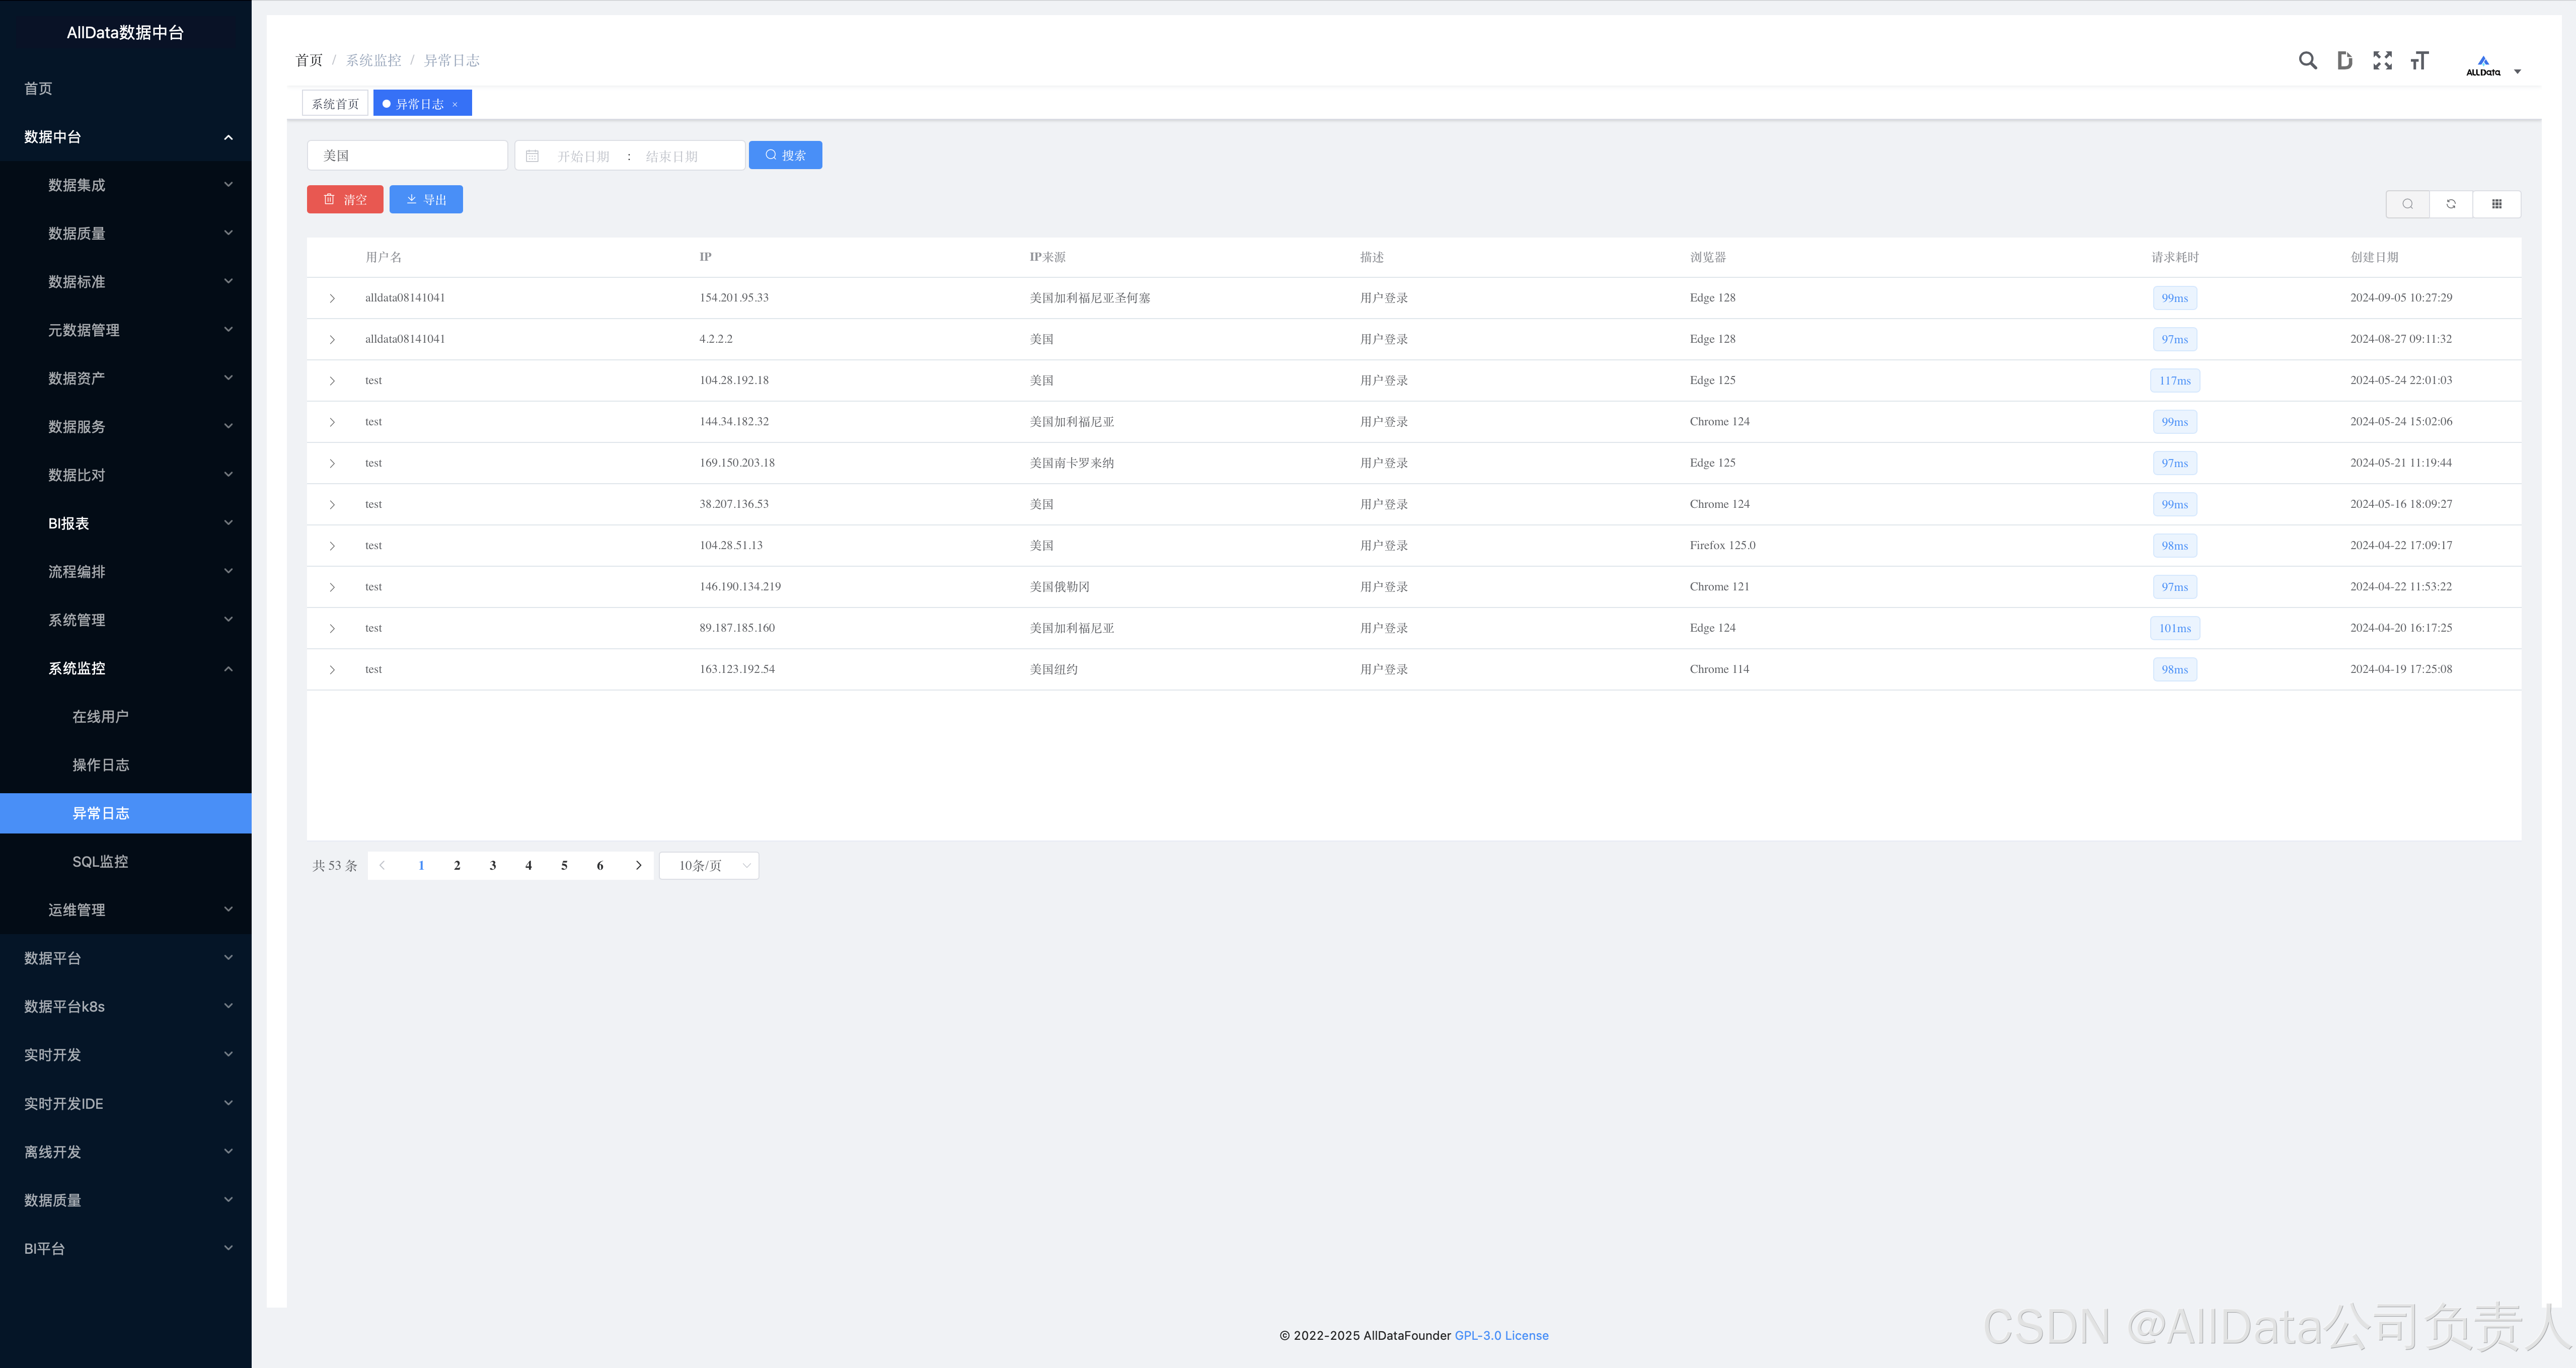The width and height of the screenshot is (2576, 1368).
Task: Toggle search bar with table toolbar magnifier
Action: [x=2407, y=204]
